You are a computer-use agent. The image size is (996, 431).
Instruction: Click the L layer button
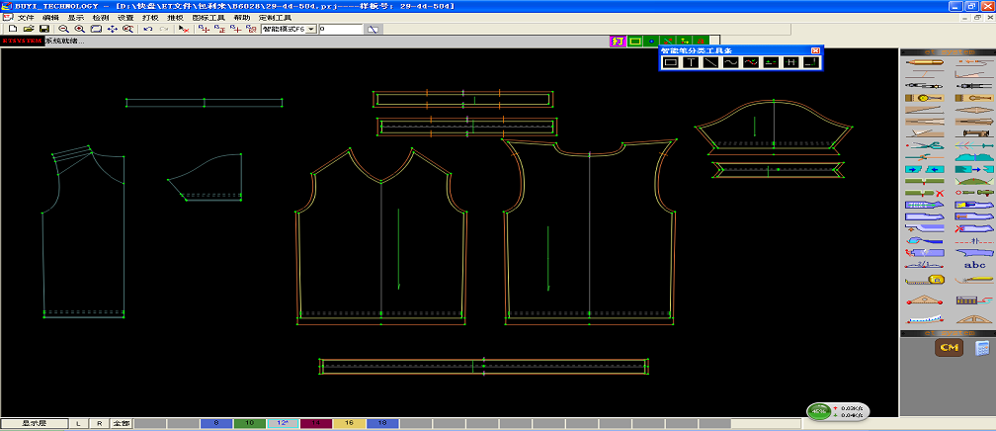click(x=78, y=423)
